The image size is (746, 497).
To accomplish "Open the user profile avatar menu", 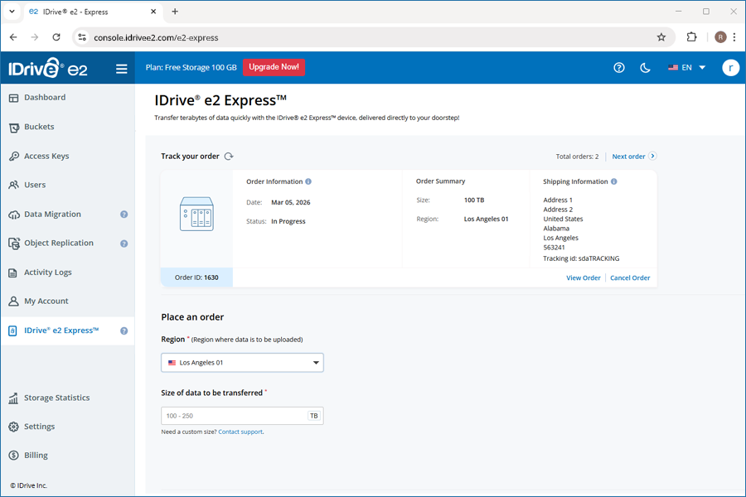I will coord(730,68).
